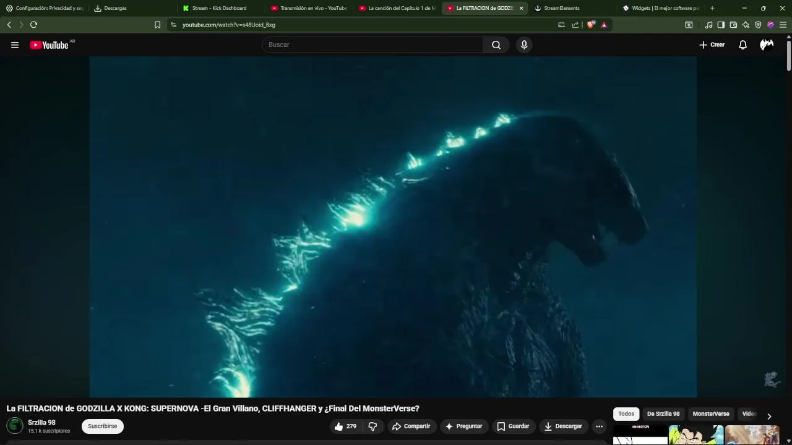Switch to Stream - Kick Dashboard tab
Image resolution: width=792 pixels, height=445 pixels.
[x=222, y=8]
